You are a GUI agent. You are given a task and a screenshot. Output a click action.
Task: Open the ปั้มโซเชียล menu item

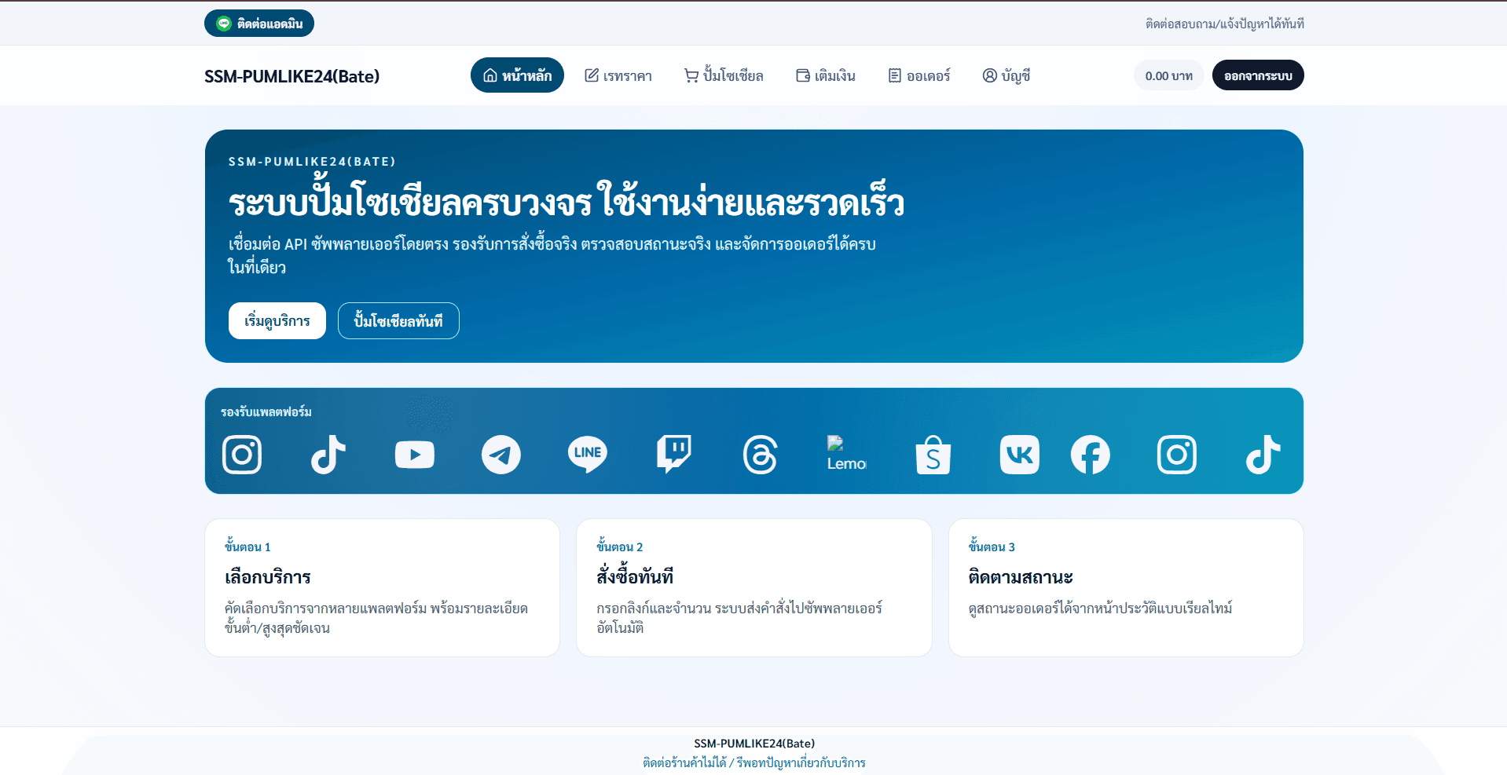point(724,75)
